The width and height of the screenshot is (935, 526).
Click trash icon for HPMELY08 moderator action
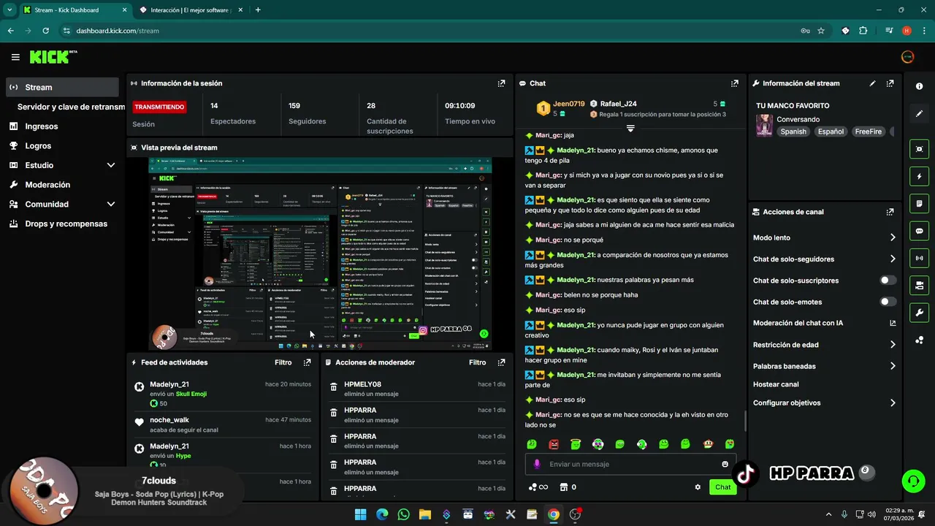[334, 389]
